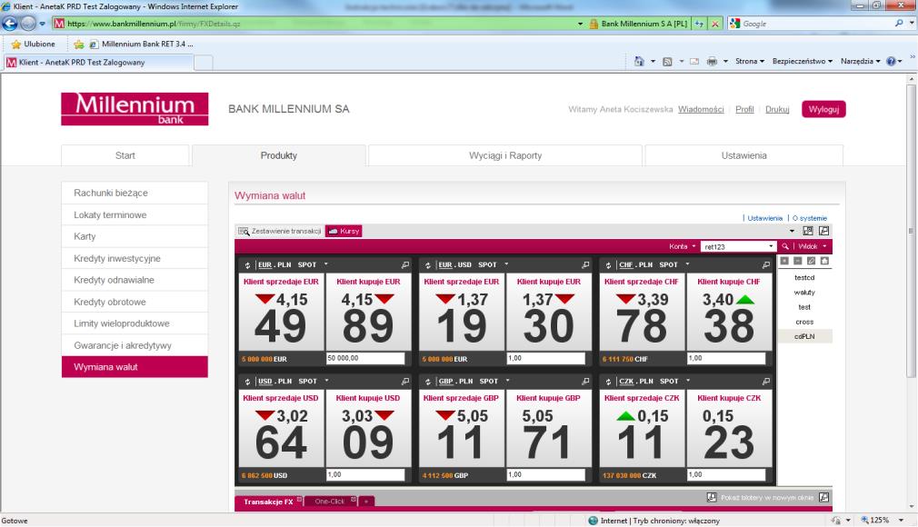
Task: Click the Drukuj link
Action: point(777,110)
